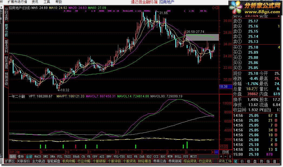
Task: Click the X100 scale box of indicator pane
Action: point(223,147)
